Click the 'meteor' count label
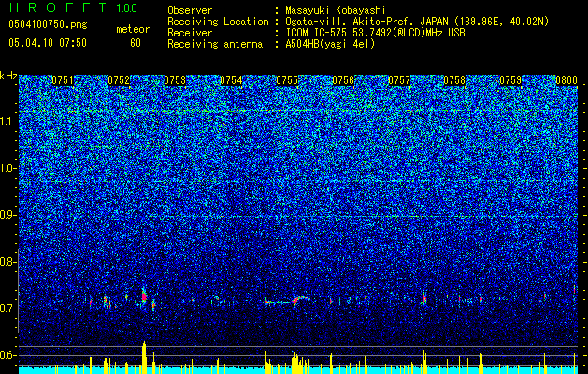588x374 pixels. click(133, 29)
